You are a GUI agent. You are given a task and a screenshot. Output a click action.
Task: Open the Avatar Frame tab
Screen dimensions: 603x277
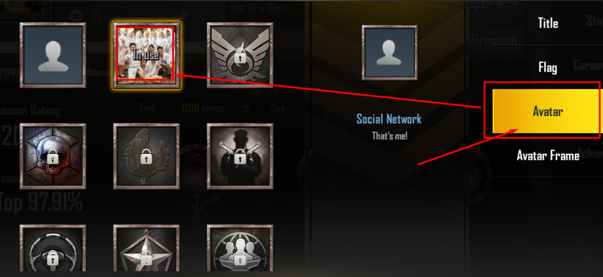[x=548, y=156]
